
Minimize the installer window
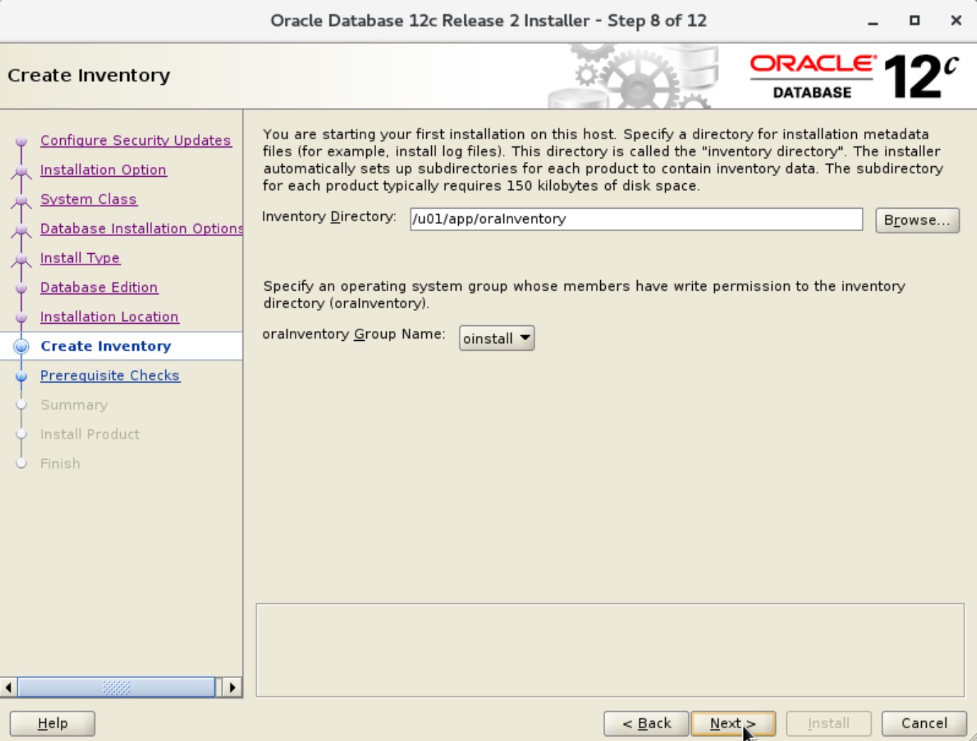(x=873, y=21)
